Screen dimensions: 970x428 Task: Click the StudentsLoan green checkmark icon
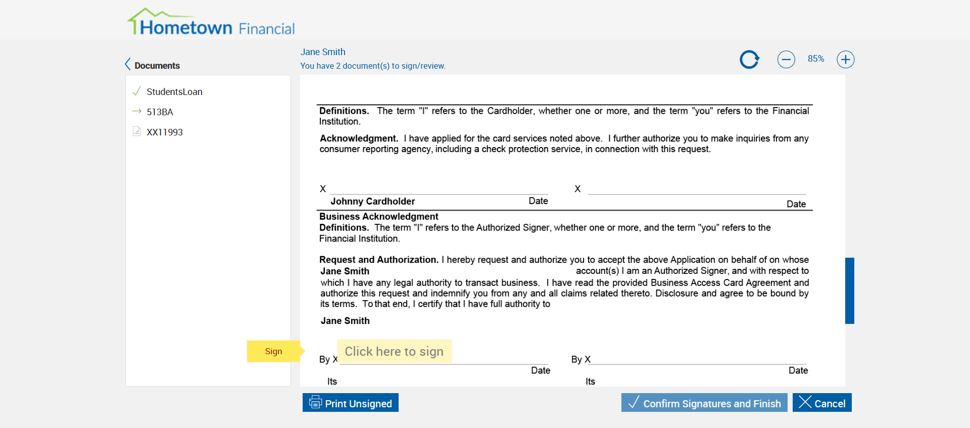click(x=136, y=91)
